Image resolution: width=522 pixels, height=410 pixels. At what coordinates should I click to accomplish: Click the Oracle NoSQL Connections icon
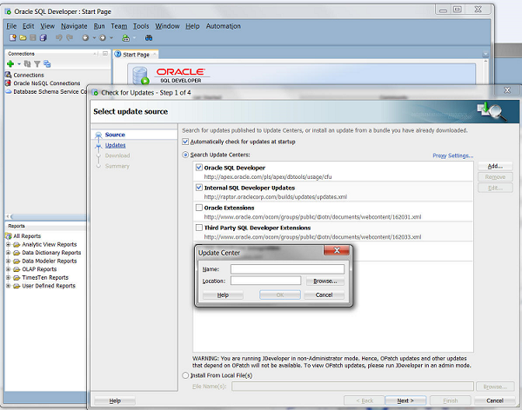pyautogui.click(x=9, y=83)
